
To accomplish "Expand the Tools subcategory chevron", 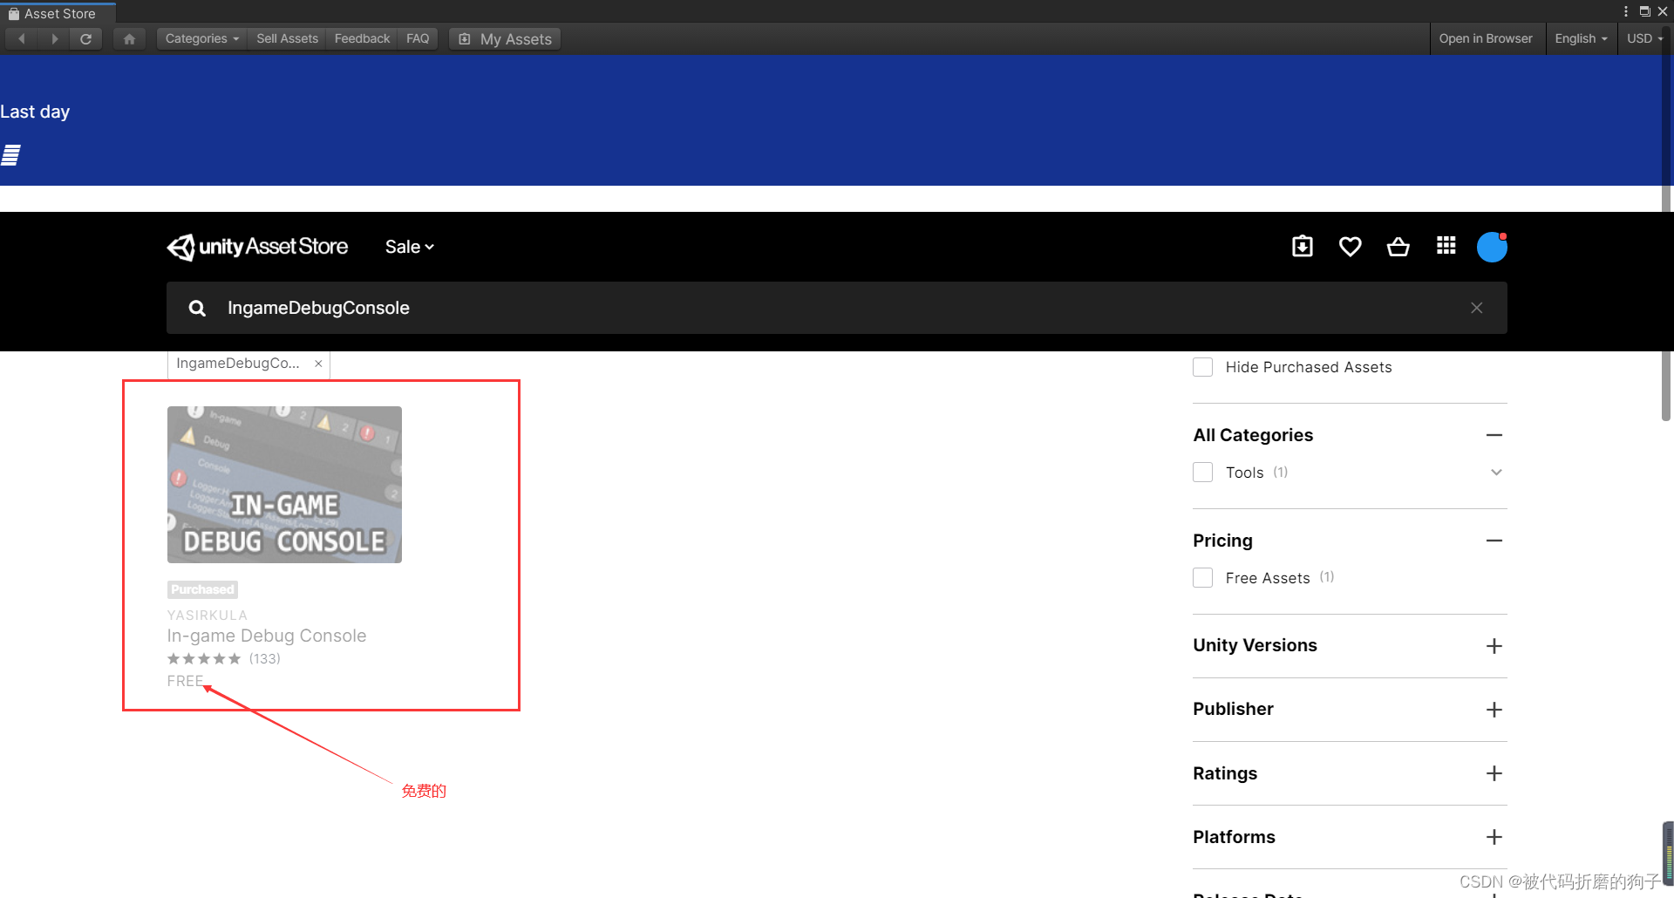I will [x=1496, y=473].
